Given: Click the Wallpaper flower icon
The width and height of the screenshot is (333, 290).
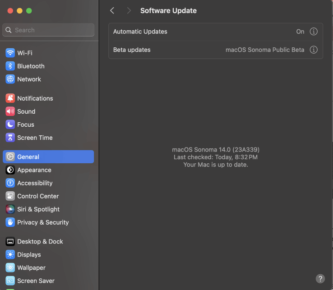Looking at the screenshot, I should [10, 268].
